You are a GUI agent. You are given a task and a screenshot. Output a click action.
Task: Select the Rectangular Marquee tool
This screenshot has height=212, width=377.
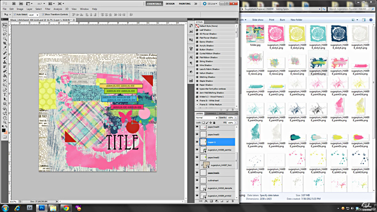coord(4,30)
